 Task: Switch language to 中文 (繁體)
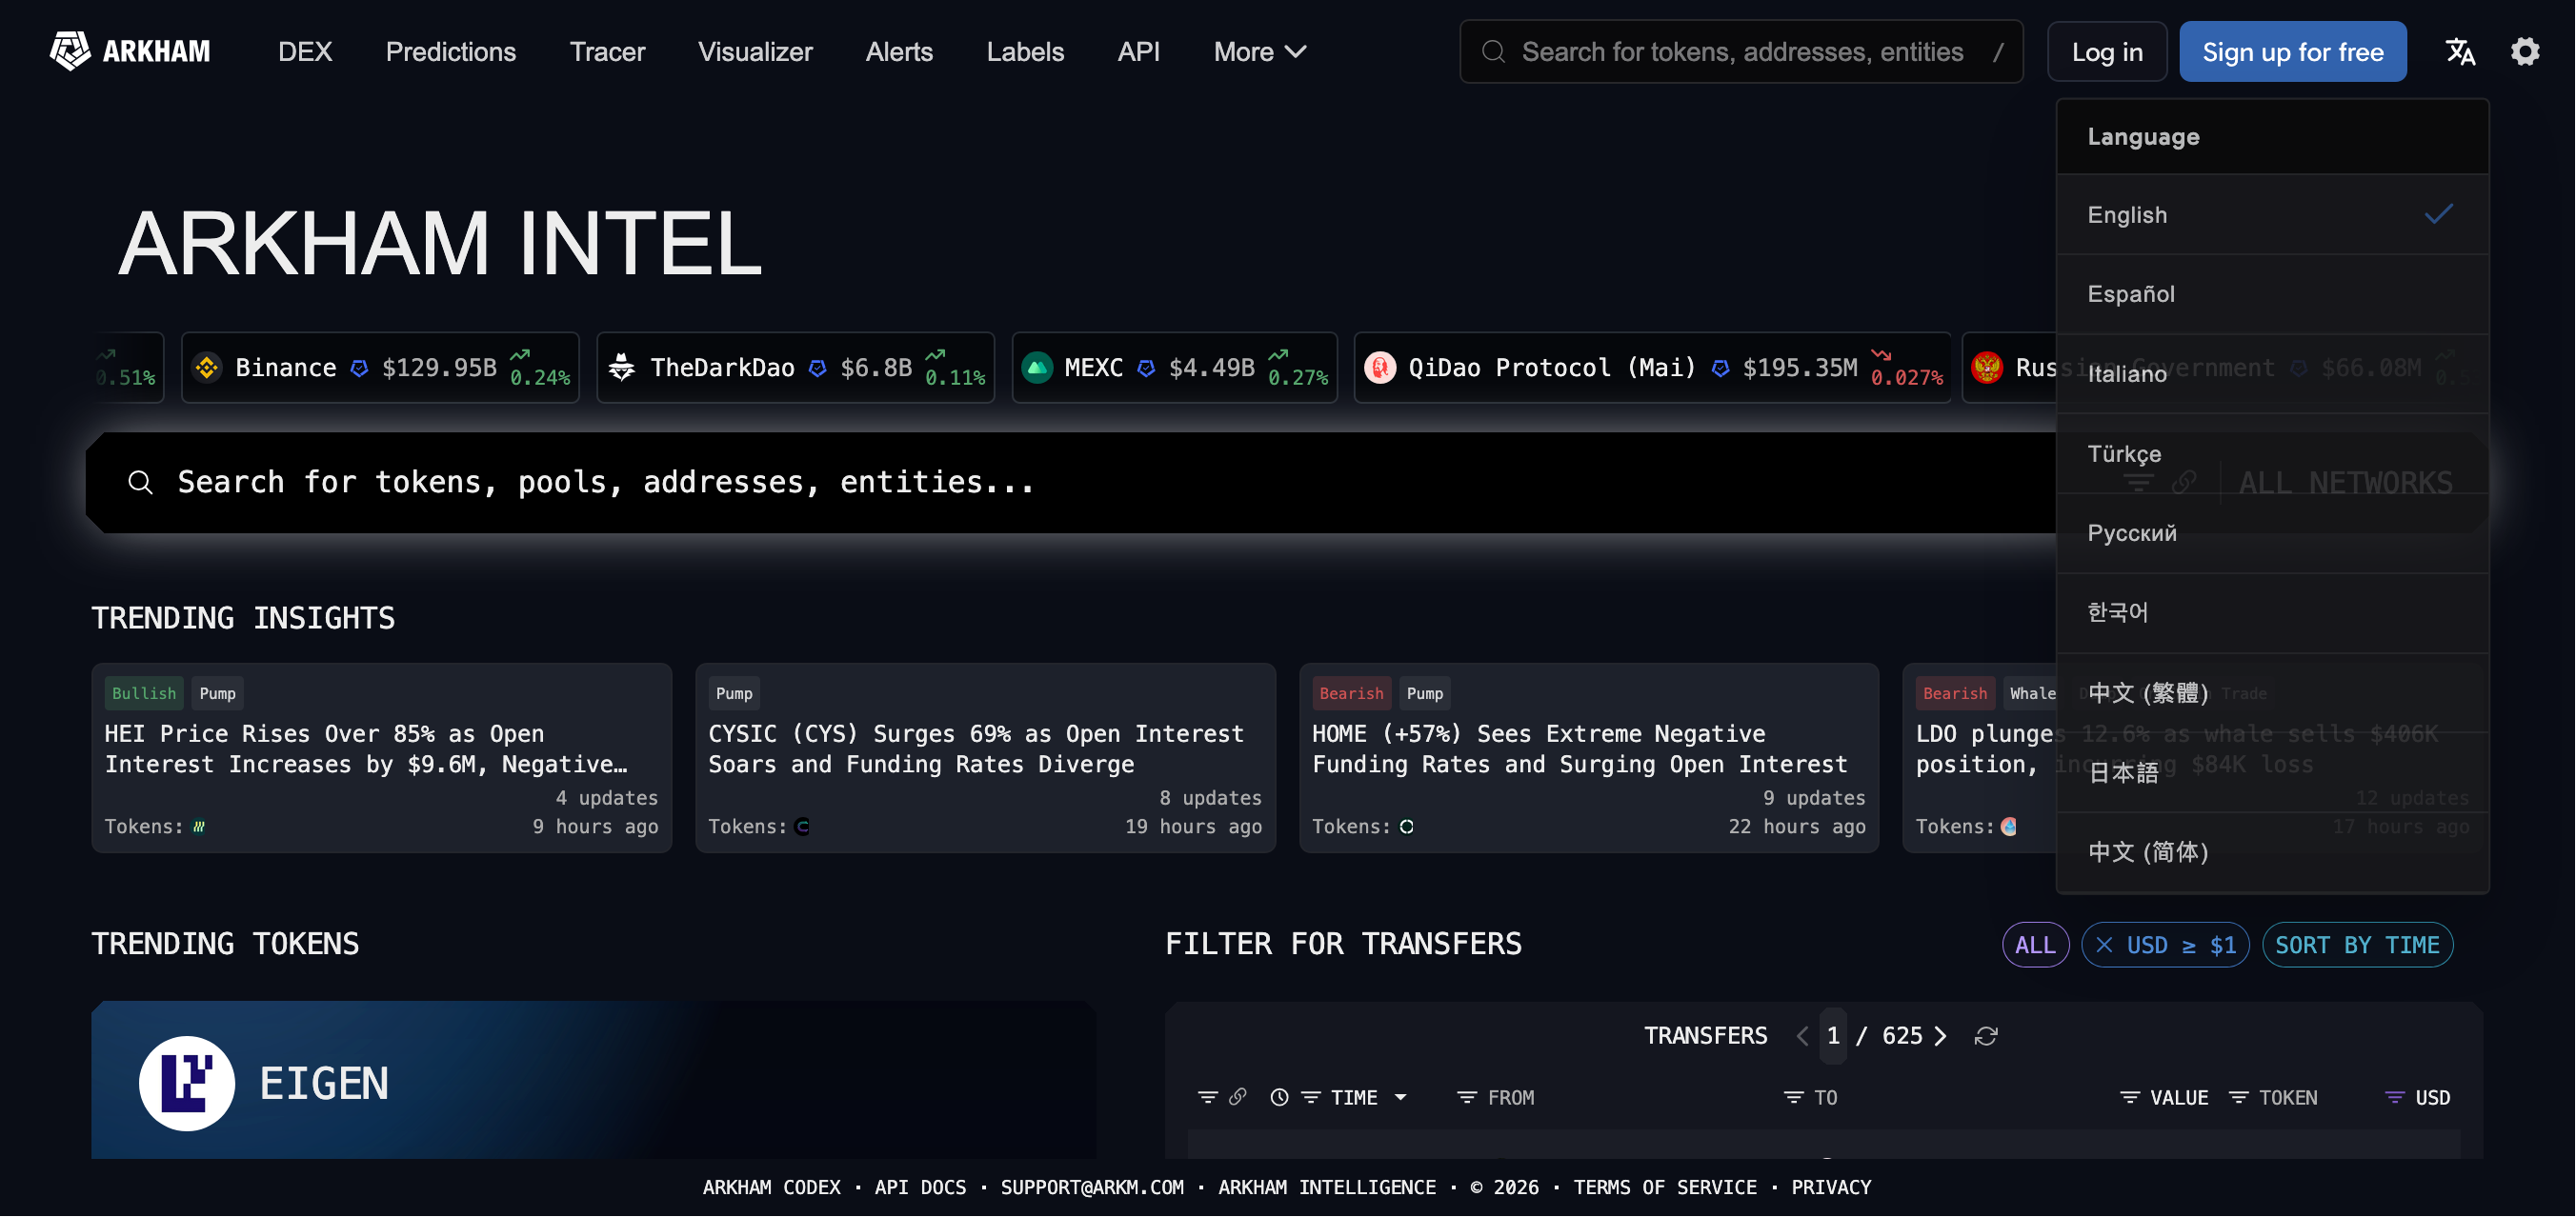2272,692
